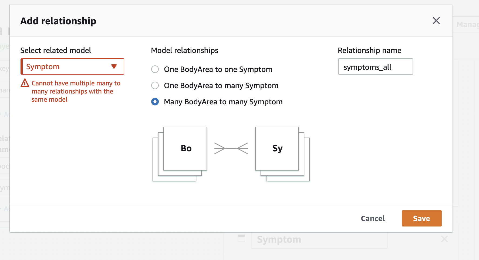
Task: Click the model icon beside the Symptom field below the dialog
Action: [x=241, y=239]
